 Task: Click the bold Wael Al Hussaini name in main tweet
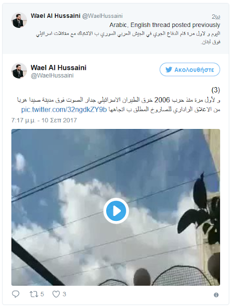point(59,67)
